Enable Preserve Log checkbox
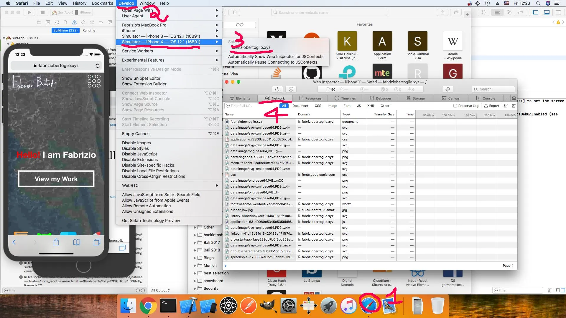This screenshot has width=566, height=318. click(455, 106)
